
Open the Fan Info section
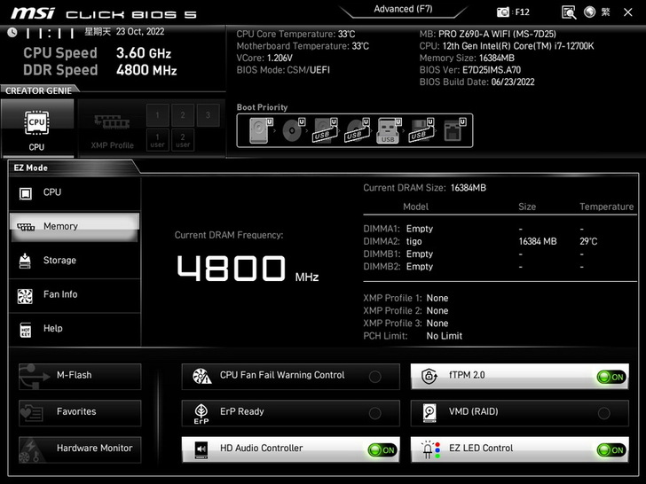(x=75, y=294)
